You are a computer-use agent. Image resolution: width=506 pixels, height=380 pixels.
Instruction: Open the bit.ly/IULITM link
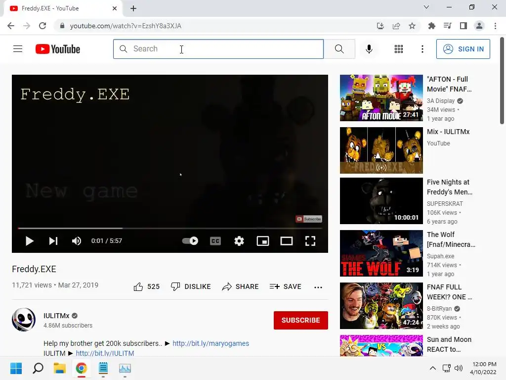[105, 353]
